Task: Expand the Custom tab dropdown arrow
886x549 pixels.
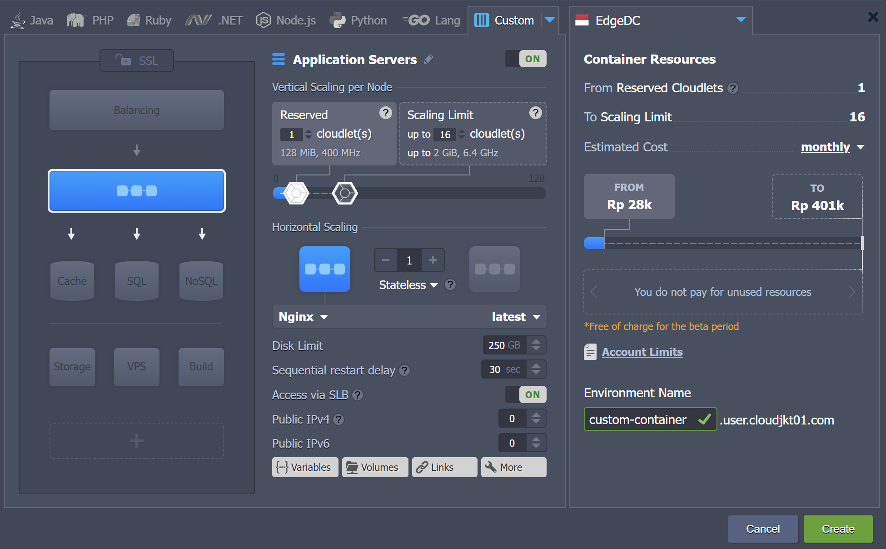Action: coord(550,20)
